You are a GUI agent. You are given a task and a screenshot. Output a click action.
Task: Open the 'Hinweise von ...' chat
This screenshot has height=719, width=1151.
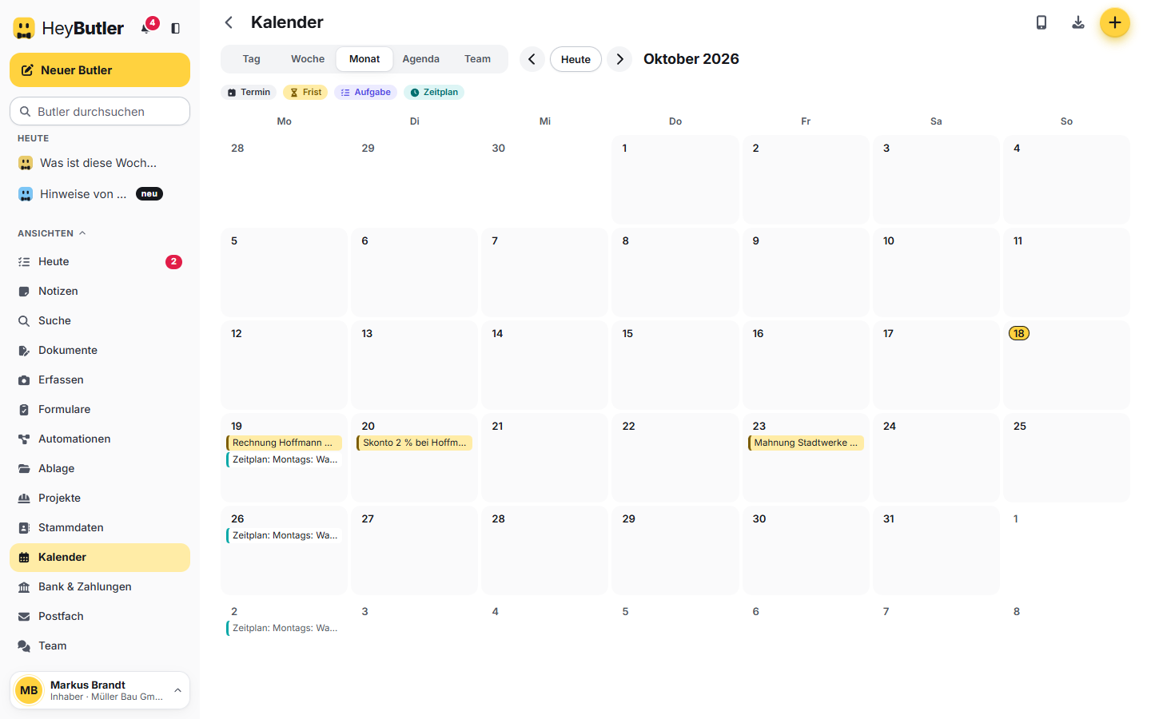coord(100,194)
